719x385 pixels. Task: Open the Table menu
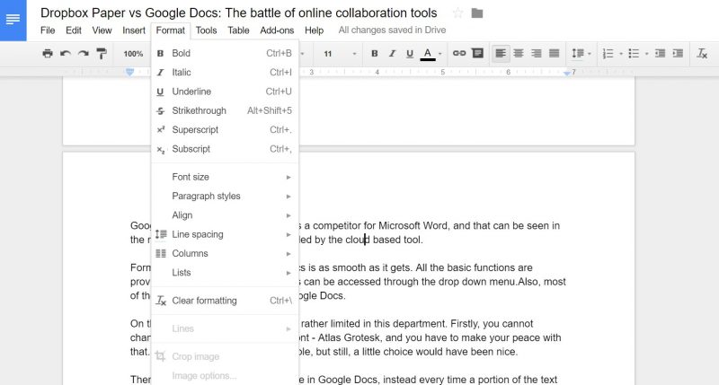click(x=238, y=31)
